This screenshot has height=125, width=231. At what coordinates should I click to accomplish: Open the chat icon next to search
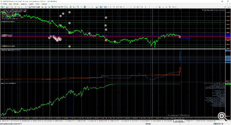(229, 7)
